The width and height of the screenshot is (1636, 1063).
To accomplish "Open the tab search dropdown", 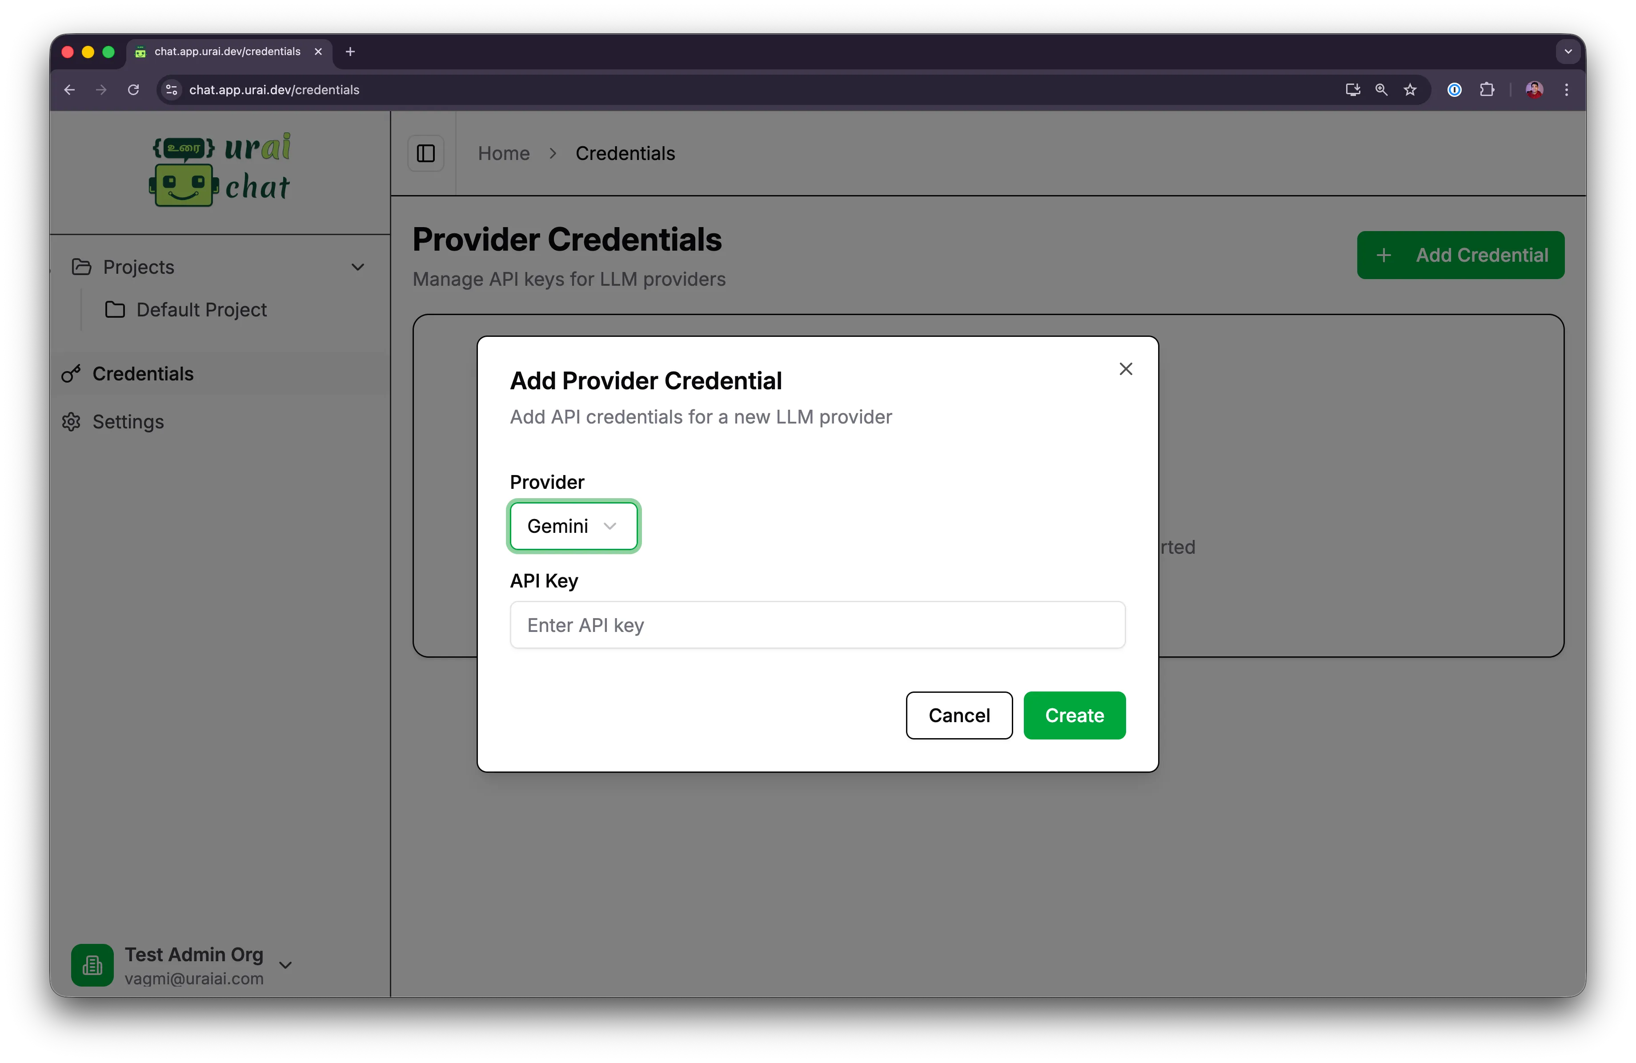I will tap(1568, 52).
